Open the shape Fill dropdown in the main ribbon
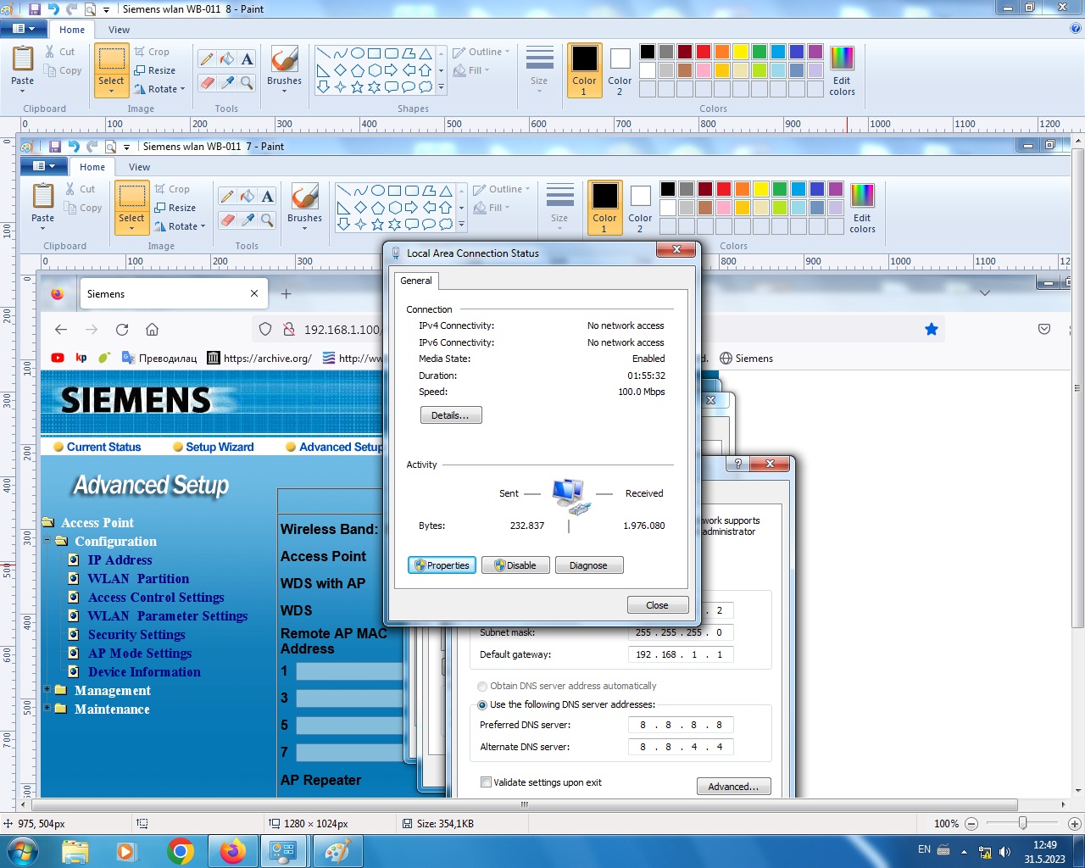This screenshot has width=1085, height=868. (x=471, y=70)
